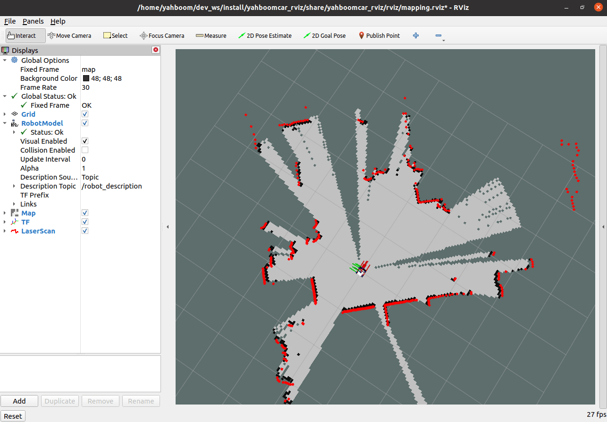Click the Map display icon
This screenshot has height=422, width=607.
[14, 213]
